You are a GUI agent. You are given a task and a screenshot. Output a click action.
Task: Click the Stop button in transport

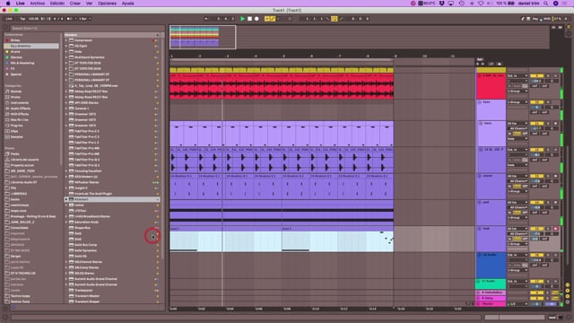pyautogui.click(x=249, y=19)
